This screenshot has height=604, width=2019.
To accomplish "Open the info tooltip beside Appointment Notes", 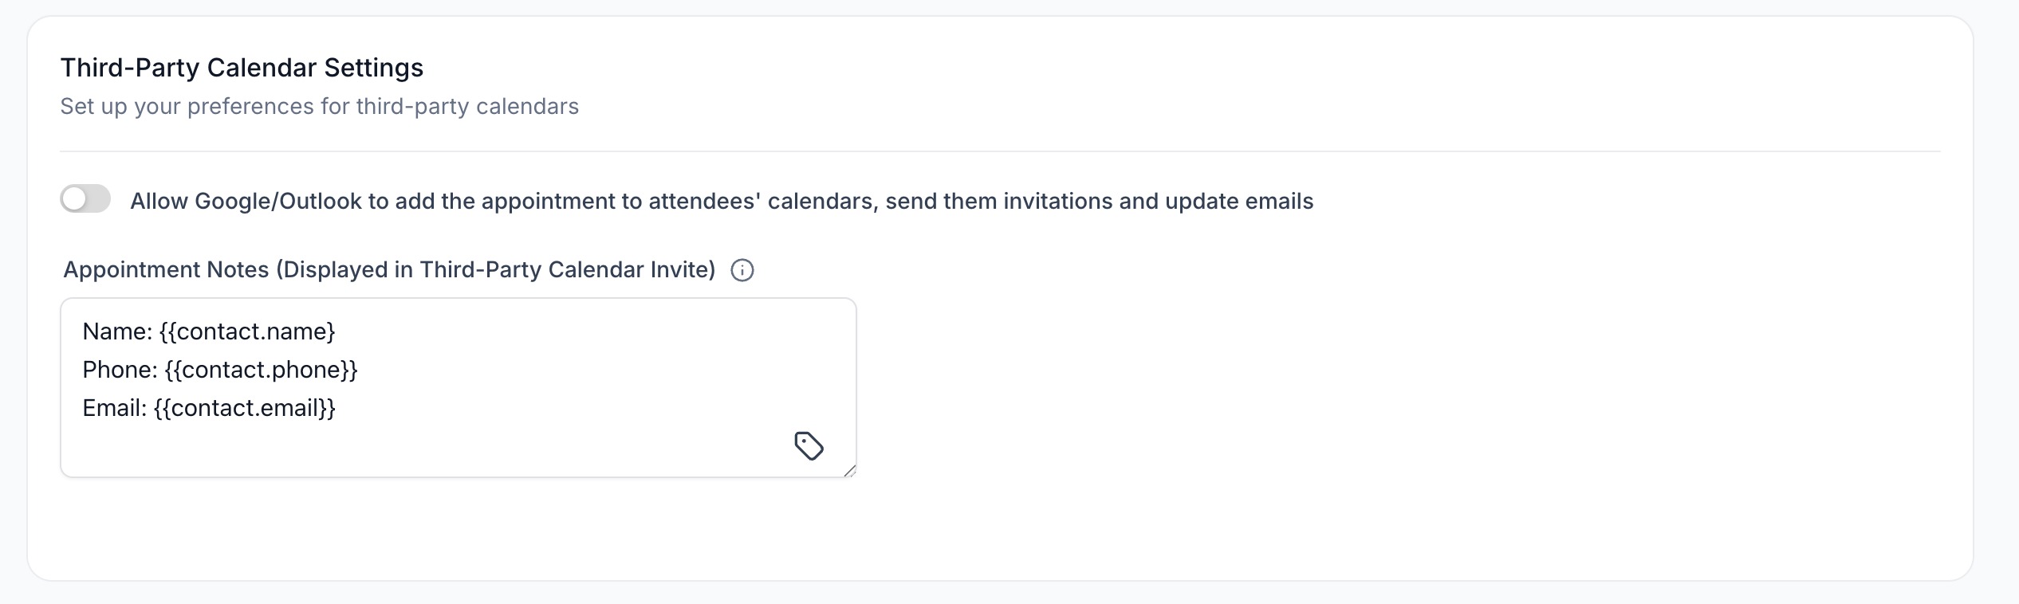I will coord(742,270).
